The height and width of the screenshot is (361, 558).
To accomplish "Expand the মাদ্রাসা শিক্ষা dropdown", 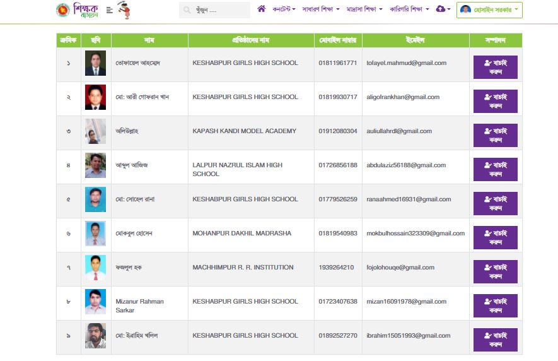I will click(x=364, y=9).
